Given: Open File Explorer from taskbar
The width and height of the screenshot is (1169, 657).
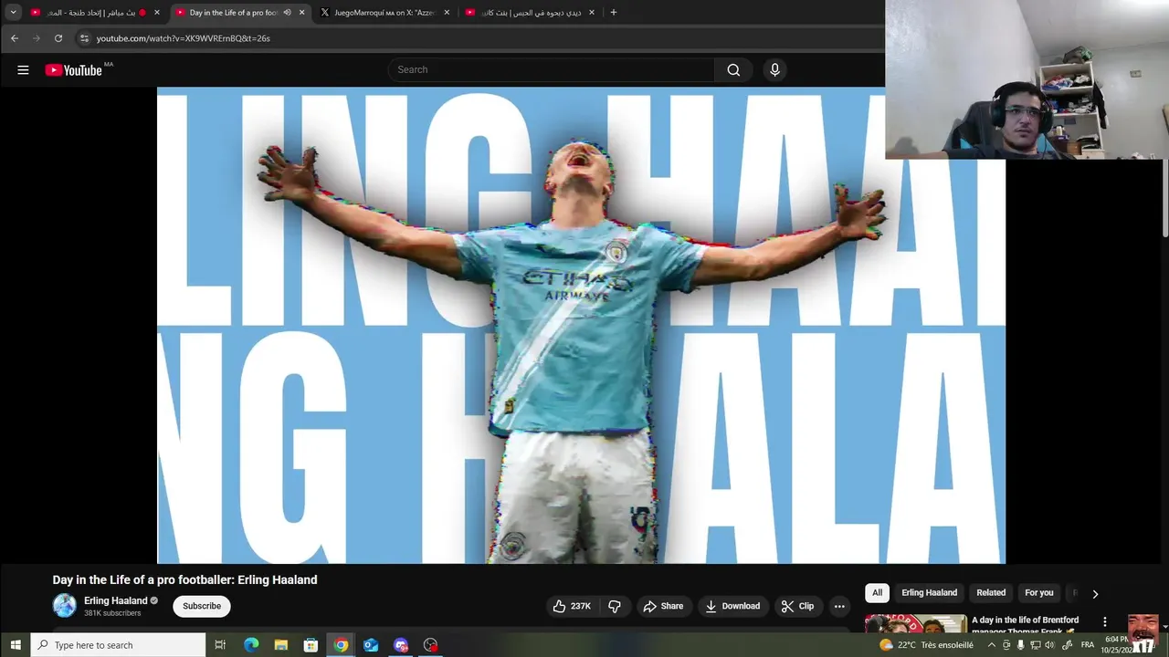Looking at the screenshot, I should (x=281, y=645).
